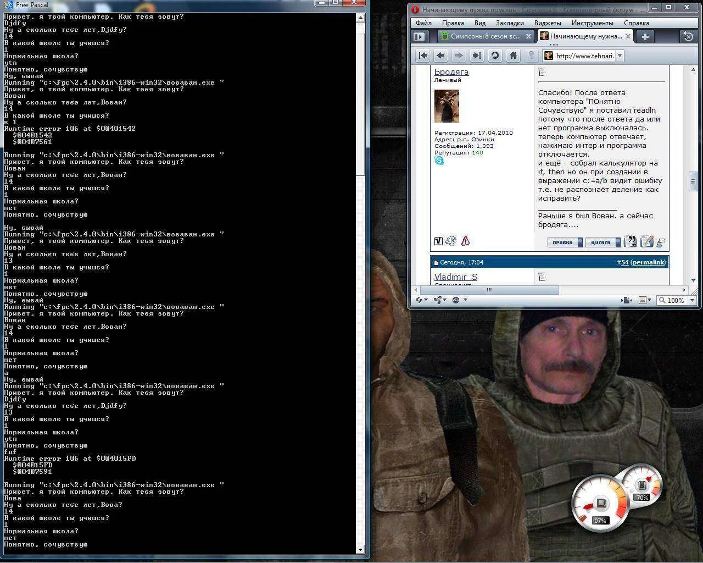The width and height of the screenshot is (703, 563).
Task: Click the site favicon in address bar
Action: pos(548,56)
